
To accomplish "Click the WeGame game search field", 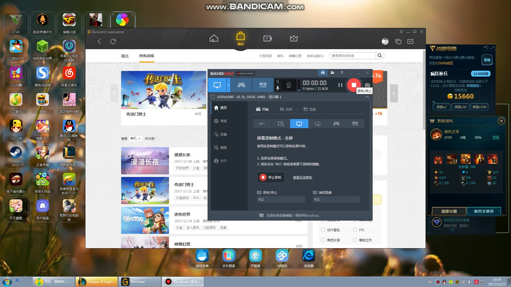I will click(353, 56).
